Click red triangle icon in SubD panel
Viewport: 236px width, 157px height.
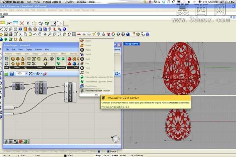click(x=69, y=64)
